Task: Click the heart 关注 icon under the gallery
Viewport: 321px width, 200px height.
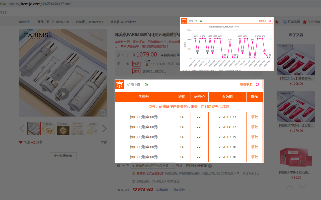Action: pos(21,142)
